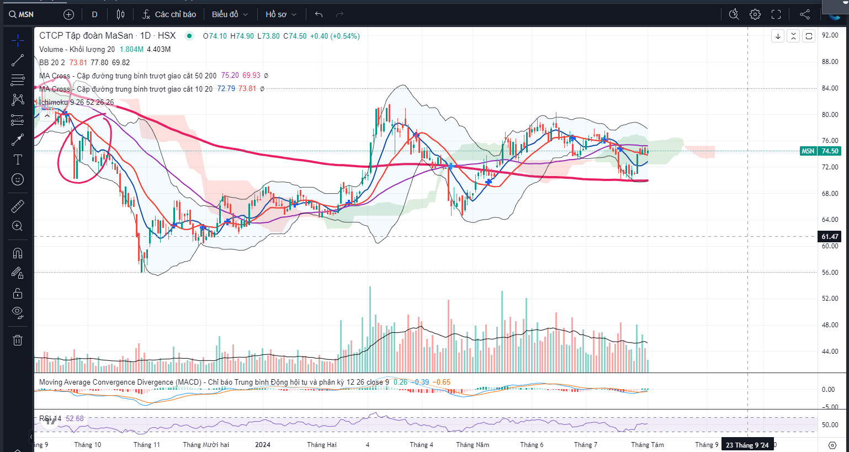Select the horizontal lines tool group
The height and width of the screenshot is (452, 849).
tap(18, 80)
